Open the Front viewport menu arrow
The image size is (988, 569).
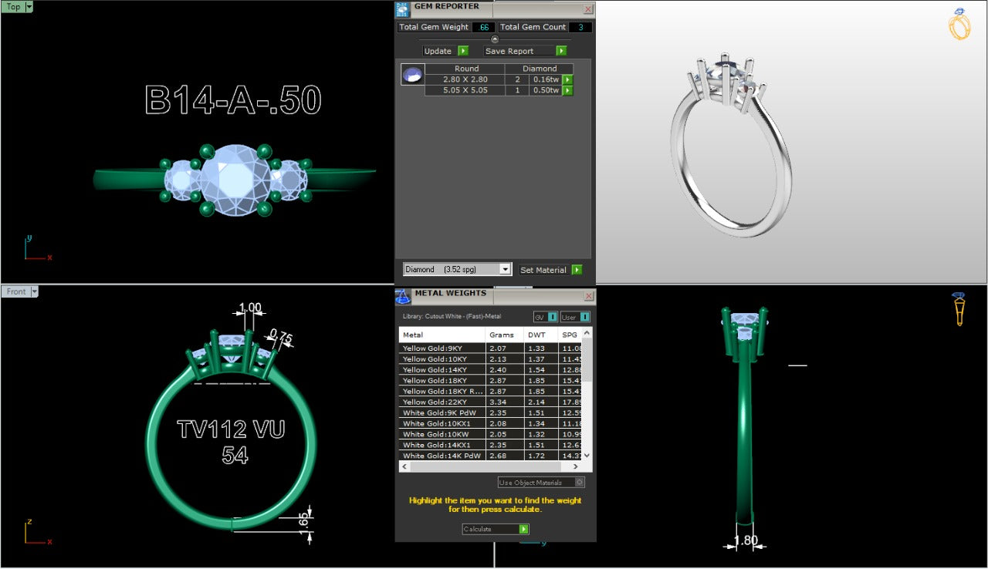click(x=35, y=291)
